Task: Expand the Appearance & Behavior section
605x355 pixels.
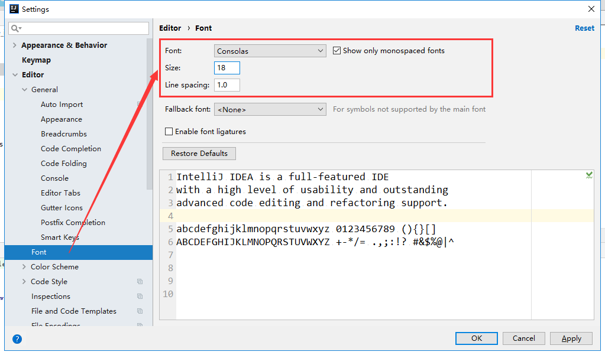Action: coord(15,45)
